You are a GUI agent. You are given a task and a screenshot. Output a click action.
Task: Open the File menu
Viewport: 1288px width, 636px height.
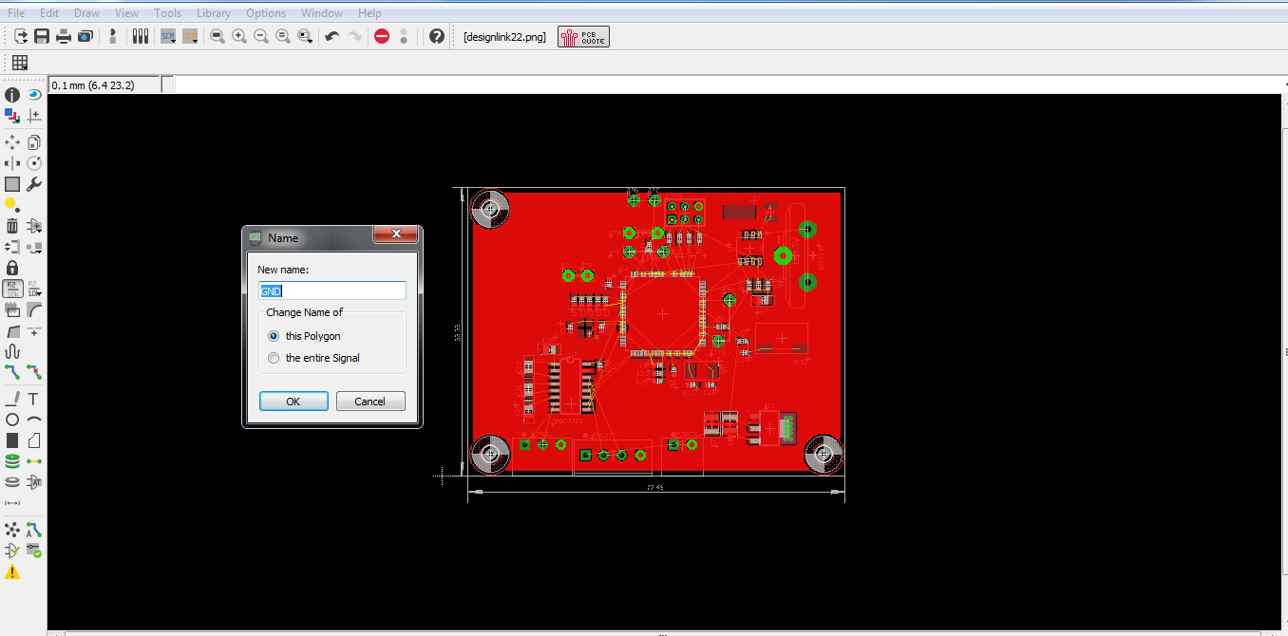[x=16, y=13]
